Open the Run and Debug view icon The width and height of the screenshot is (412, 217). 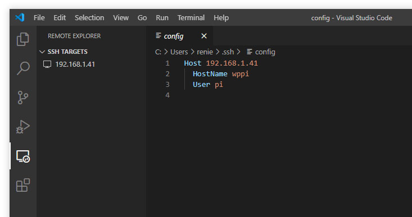click(x=23, y=127)
